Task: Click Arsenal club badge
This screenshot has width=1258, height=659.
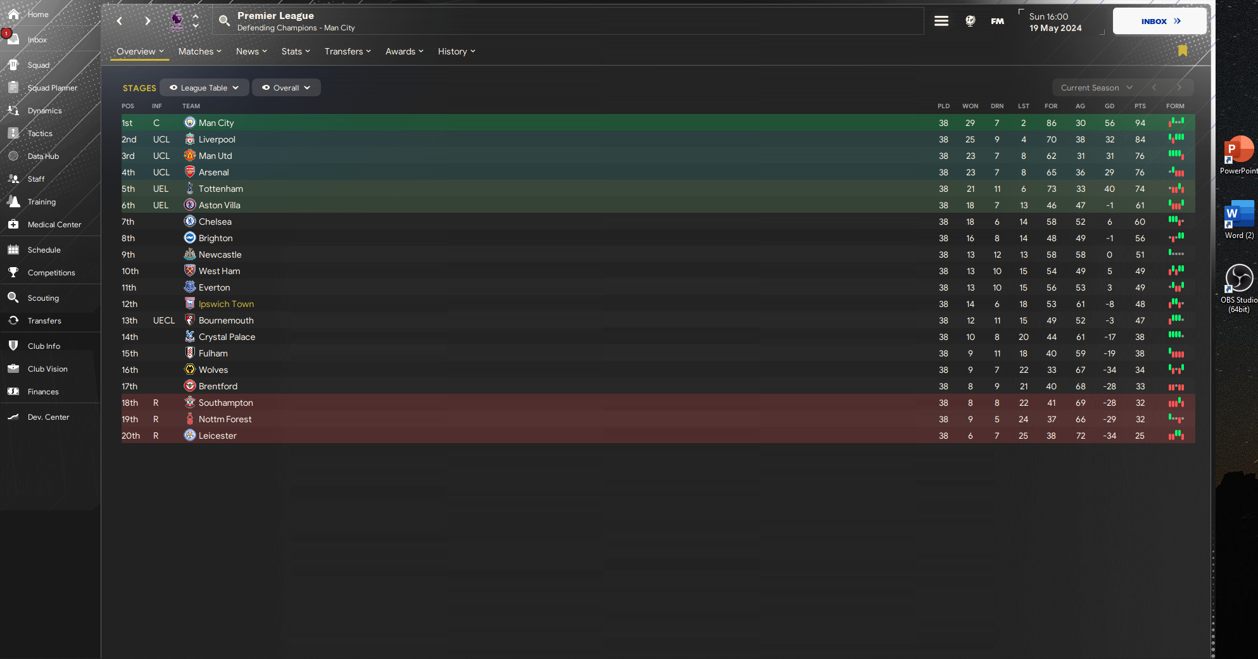Action: coord(190,172)
